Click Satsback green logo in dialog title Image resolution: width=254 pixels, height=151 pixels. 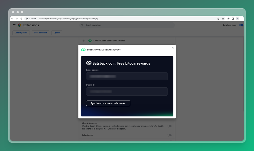[x=83, y=50]
